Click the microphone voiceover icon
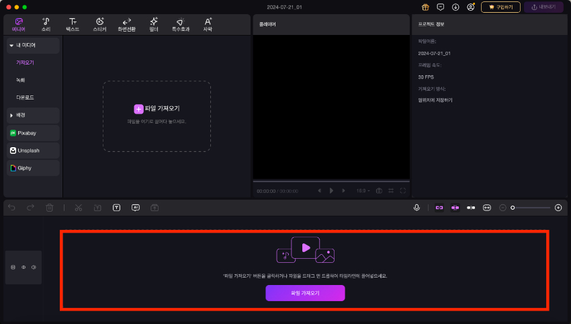Viewport: 571px width, 324px height. click(x=417, y=208)
